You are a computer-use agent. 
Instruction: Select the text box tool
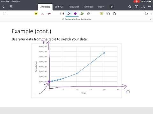[x=62, y=14]
